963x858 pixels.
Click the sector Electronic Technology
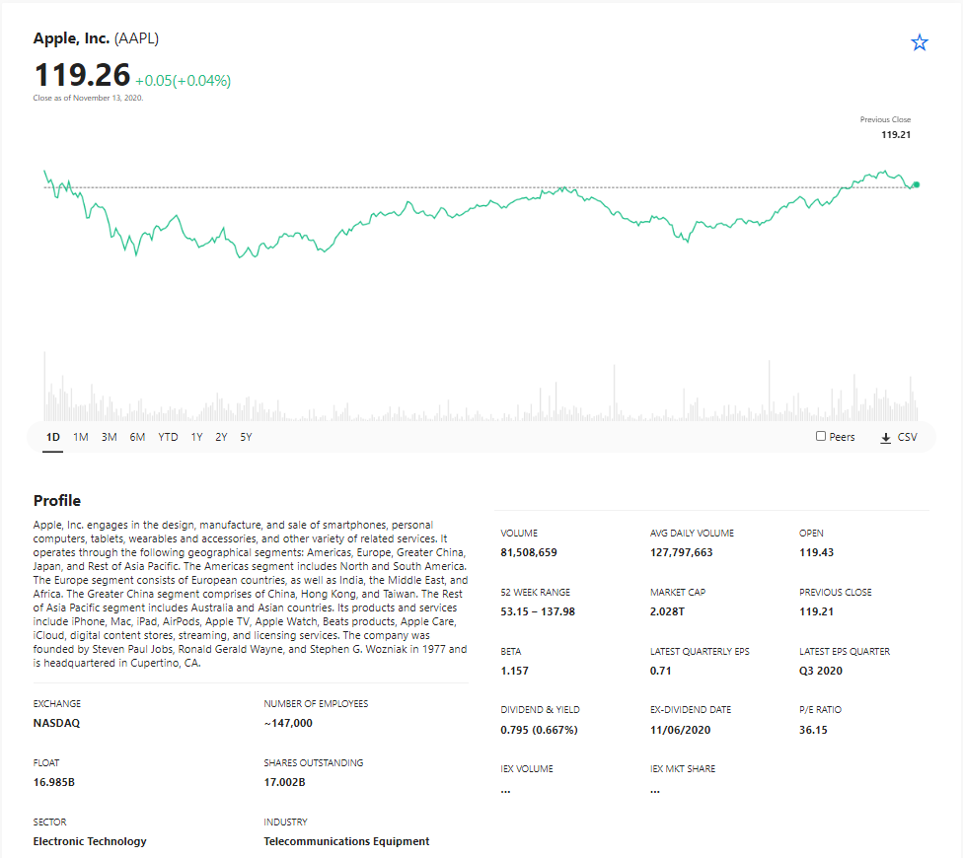(x=90, y=841)
